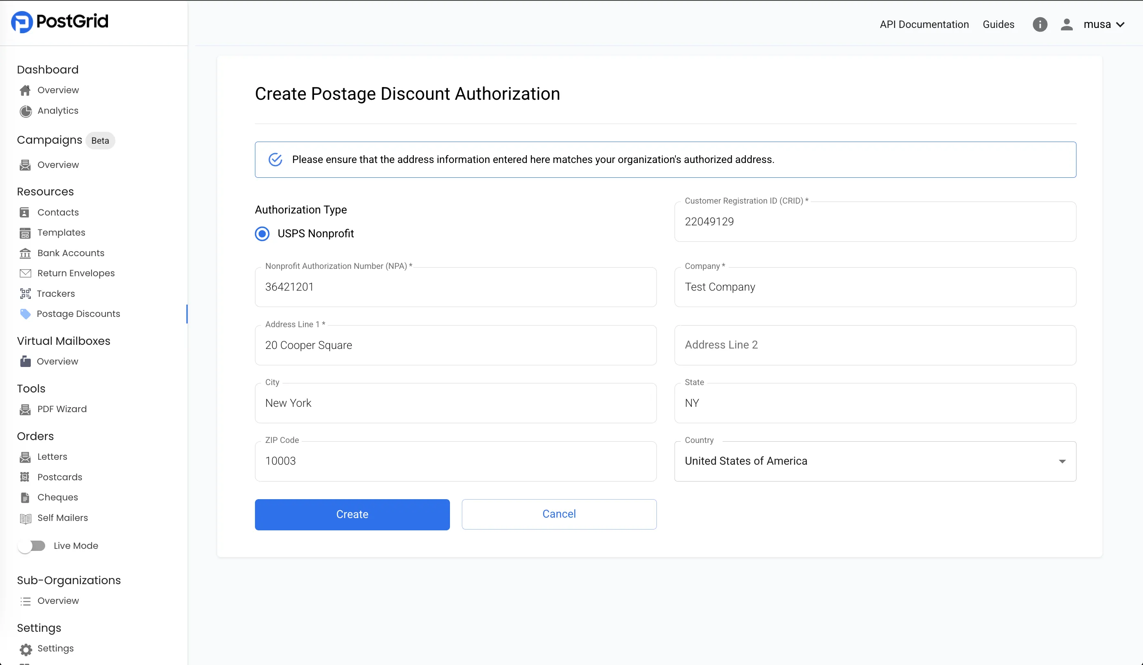Open API Documentation

click(923, 24)
